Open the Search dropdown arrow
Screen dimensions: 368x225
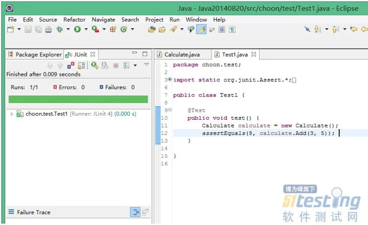pos(182,29)
